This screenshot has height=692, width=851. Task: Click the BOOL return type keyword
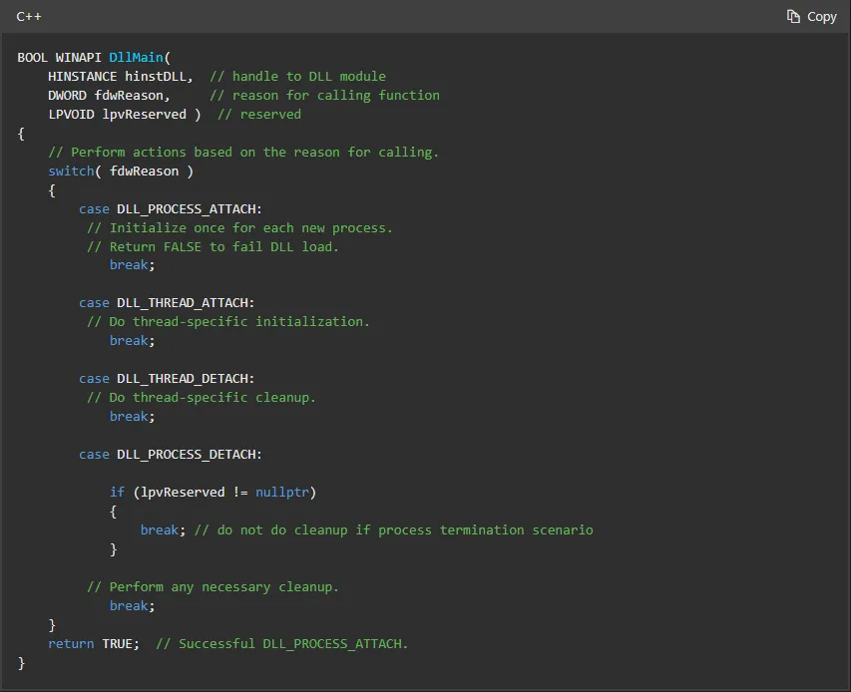[x=32, y=57]
